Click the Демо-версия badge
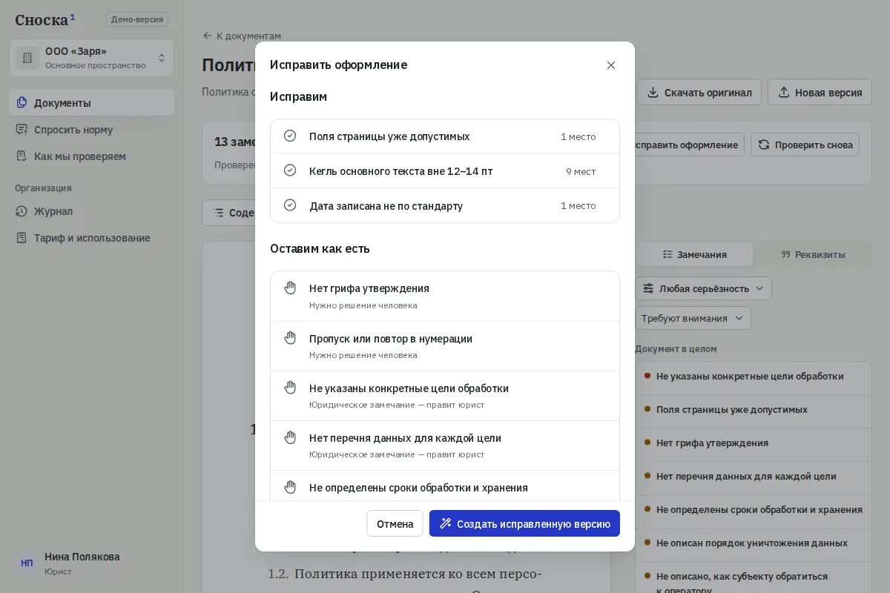 pyautogui.click(x=136, y=19)
